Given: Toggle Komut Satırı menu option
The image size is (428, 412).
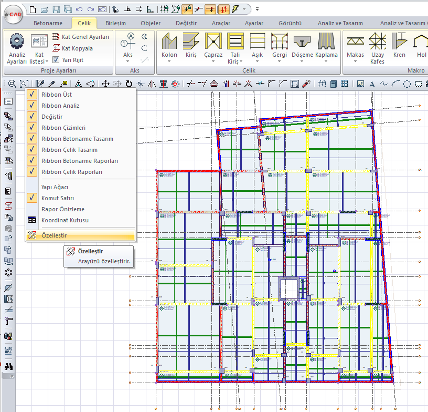Looking at the screenshot, I should [58, 198].
